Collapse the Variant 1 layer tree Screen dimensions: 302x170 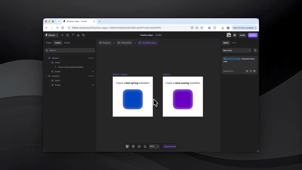click(x=46, y=58)
